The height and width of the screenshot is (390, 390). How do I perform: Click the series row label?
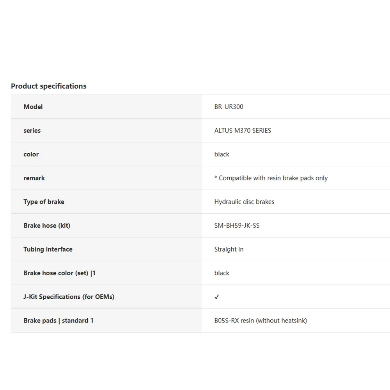[32, 131]
